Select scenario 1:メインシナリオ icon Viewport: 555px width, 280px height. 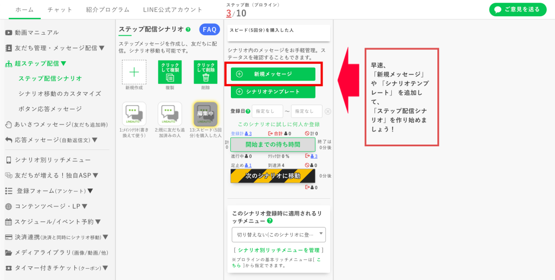(134, 114)
